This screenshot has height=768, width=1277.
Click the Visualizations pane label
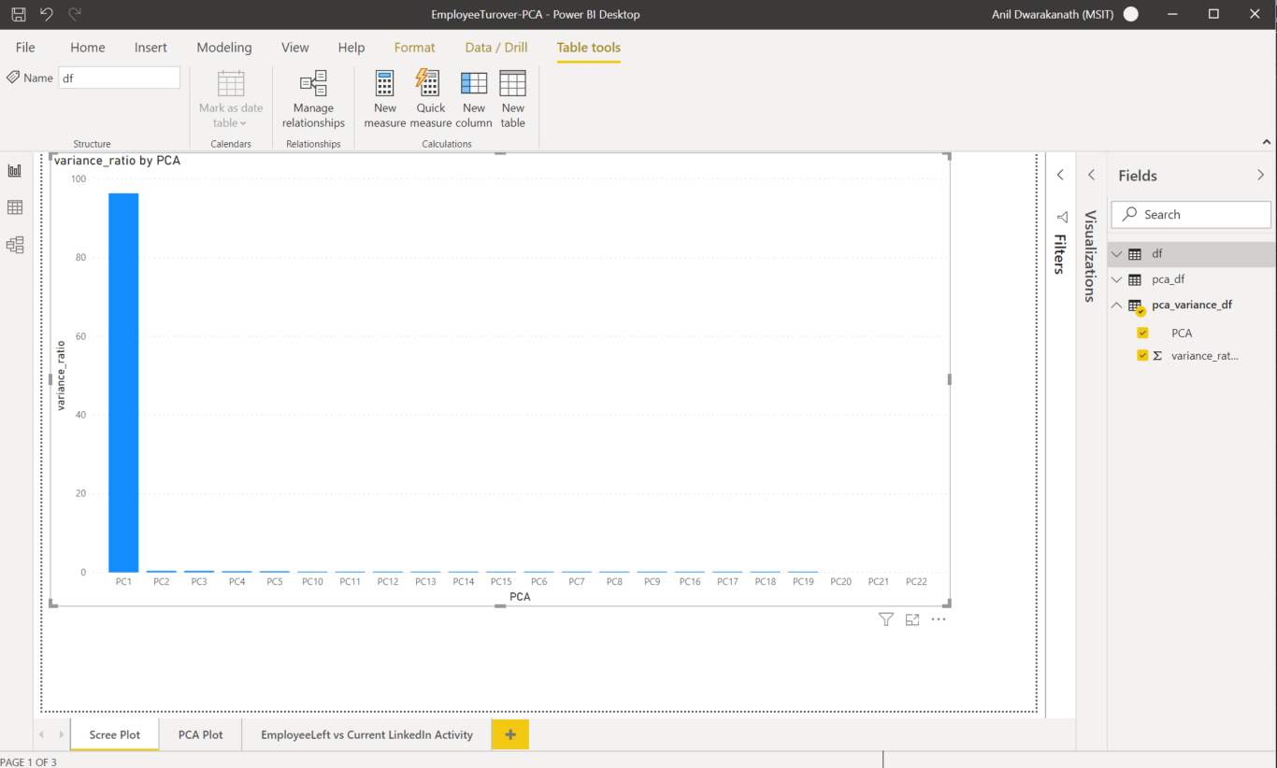click(1090, 256)
